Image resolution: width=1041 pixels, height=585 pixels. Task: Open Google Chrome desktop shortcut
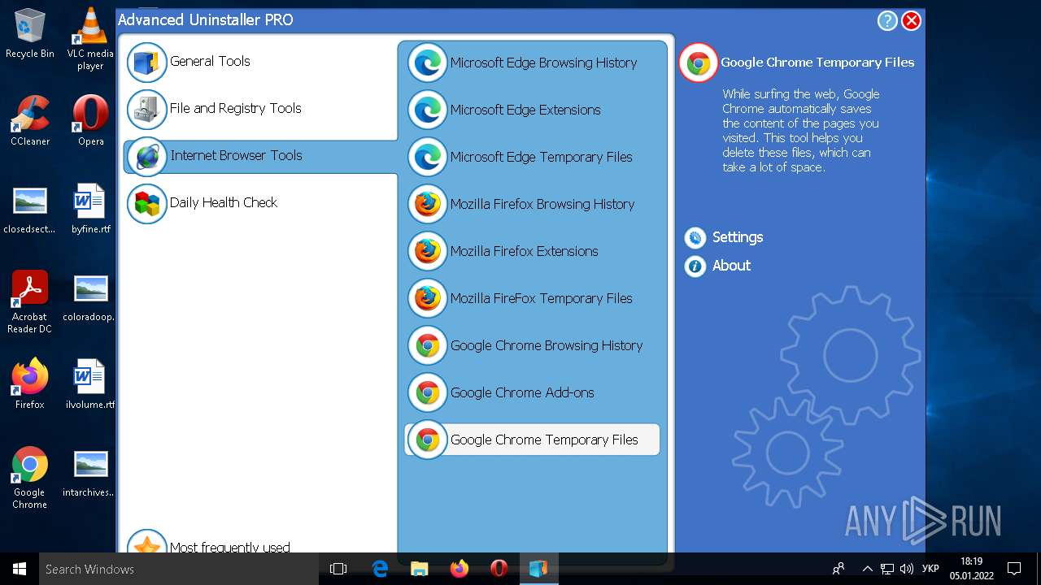(x=30, y=477)
